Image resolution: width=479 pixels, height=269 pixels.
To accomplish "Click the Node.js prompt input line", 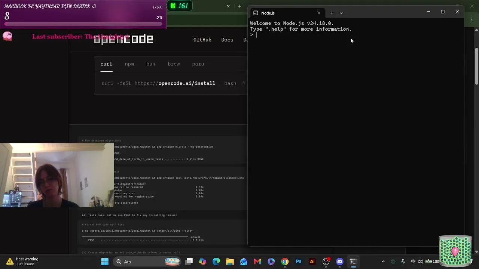I will pyautogui.click(x=356, y=35).
